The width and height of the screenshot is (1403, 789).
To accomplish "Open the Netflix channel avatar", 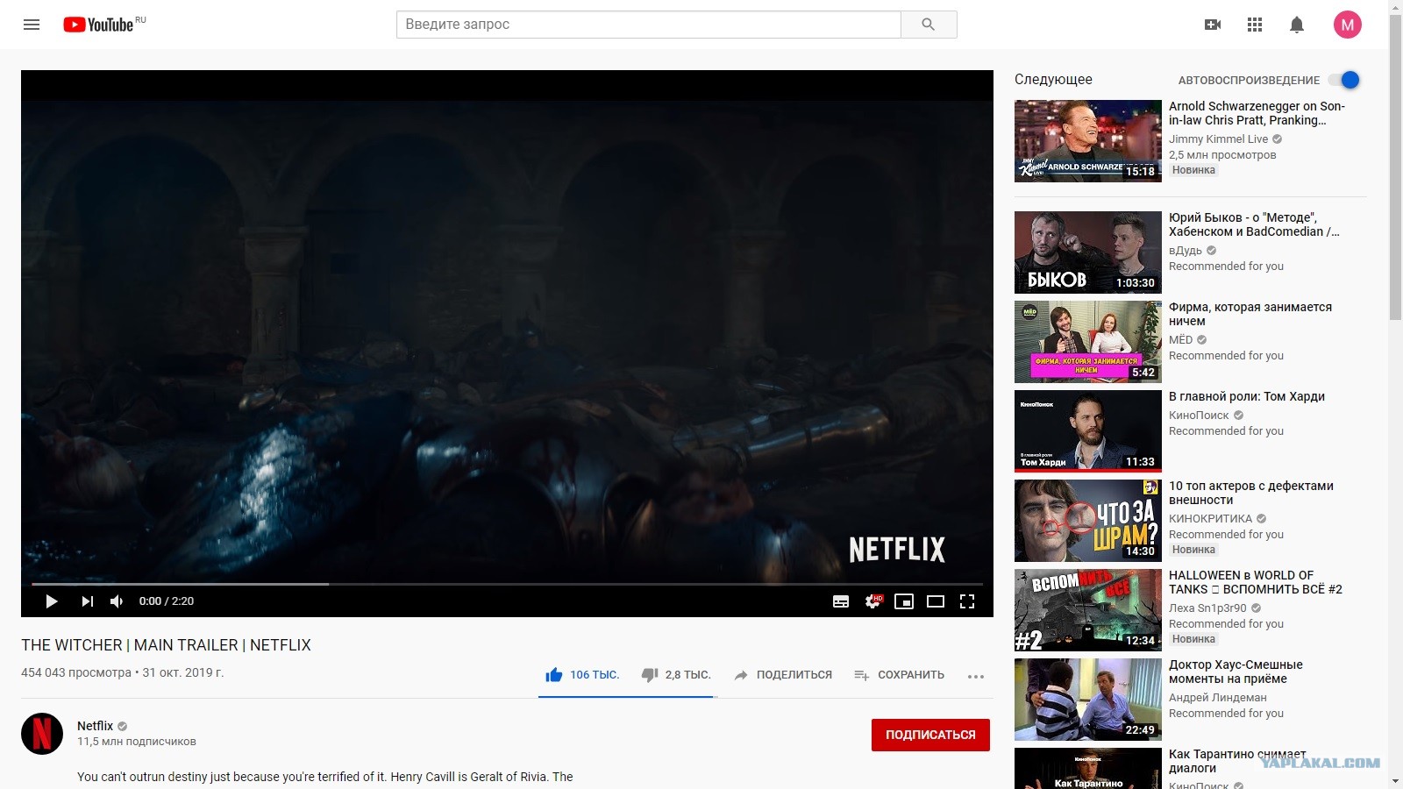I will tap(42, 734).
